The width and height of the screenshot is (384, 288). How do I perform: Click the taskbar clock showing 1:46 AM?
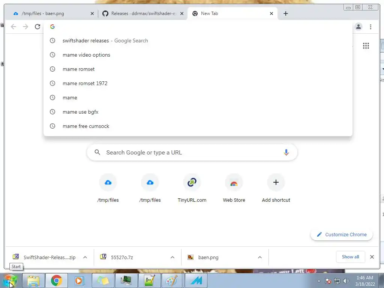365,281
